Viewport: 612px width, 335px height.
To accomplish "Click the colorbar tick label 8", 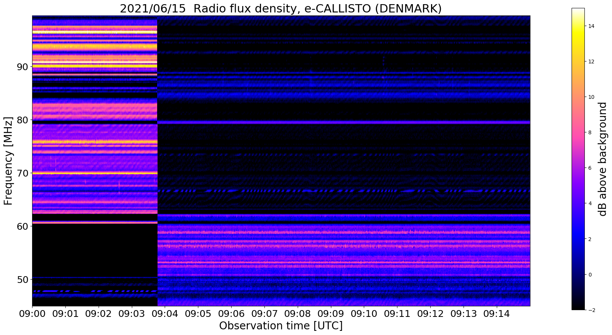I will [589, 132].
